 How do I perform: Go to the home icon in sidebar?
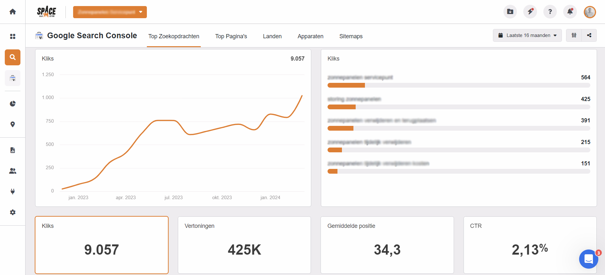[x=12, y=12]
